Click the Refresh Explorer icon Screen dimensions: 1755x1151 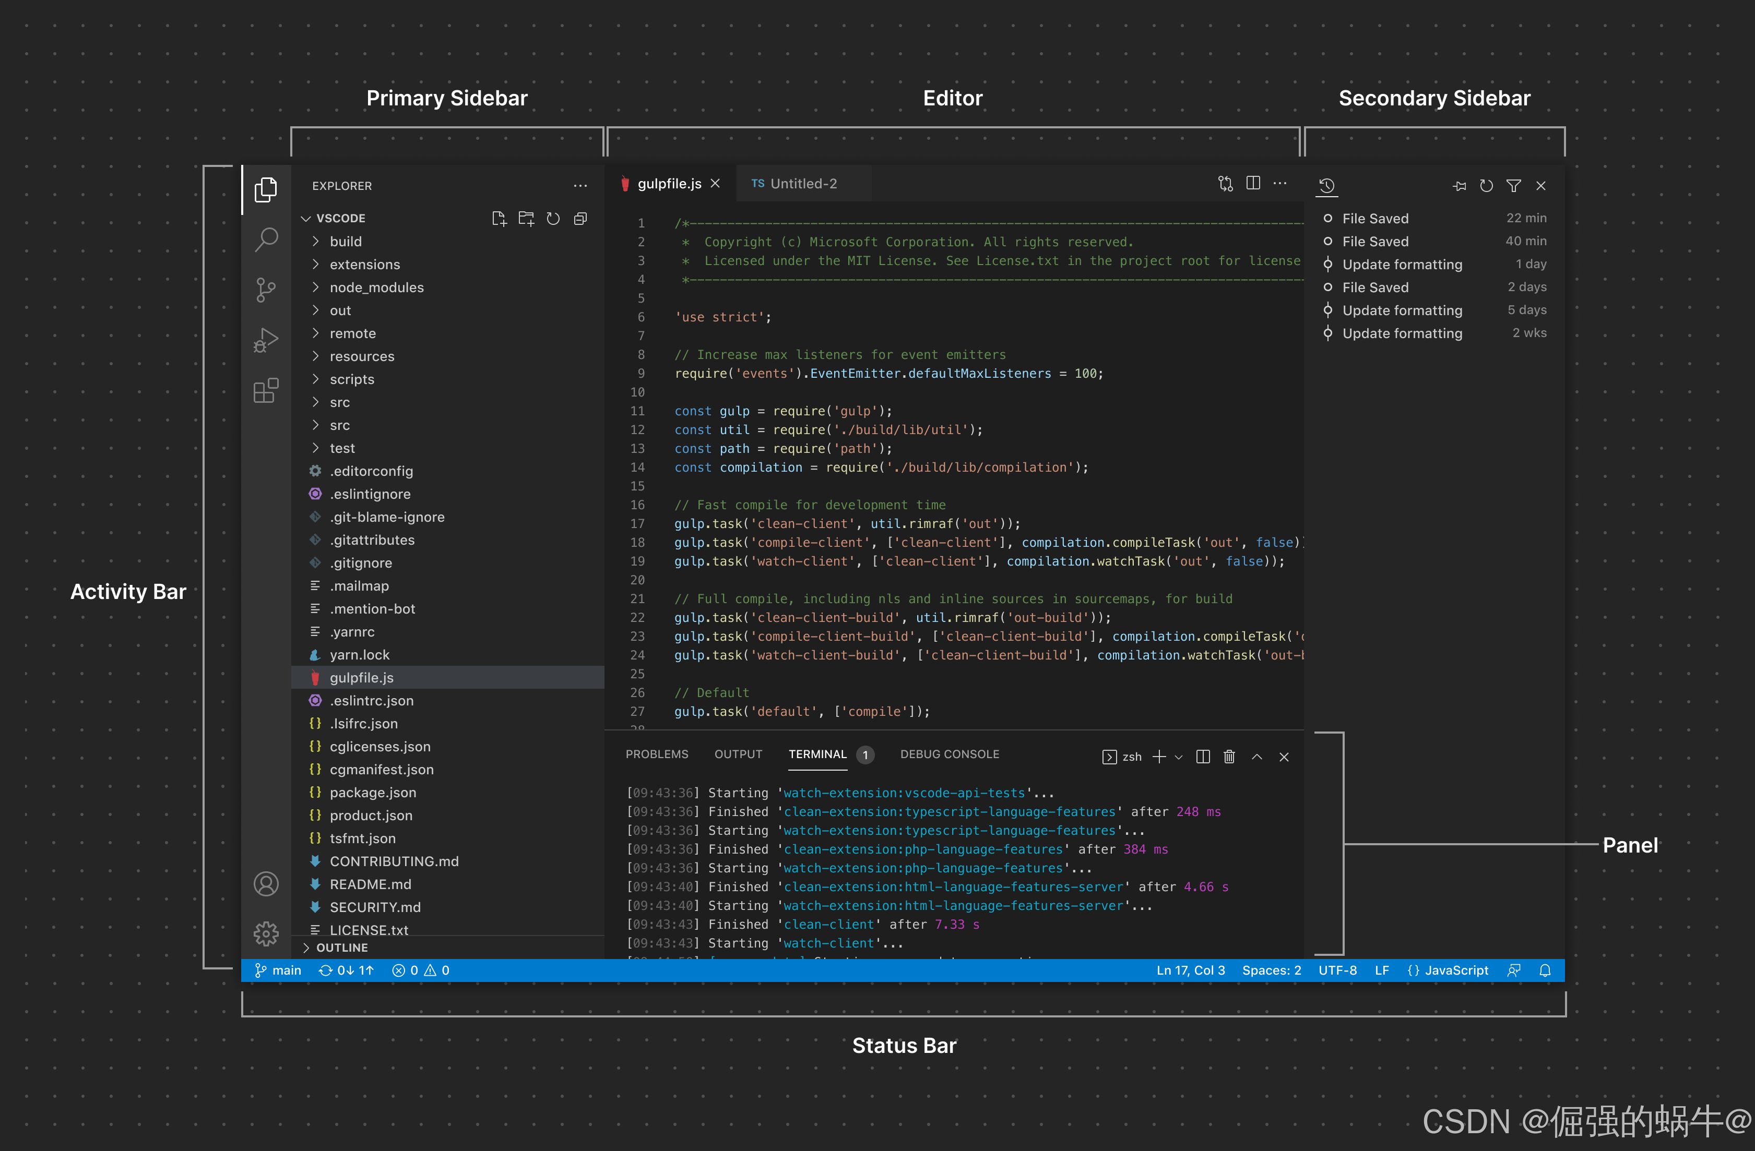click(x=553, y=219)
